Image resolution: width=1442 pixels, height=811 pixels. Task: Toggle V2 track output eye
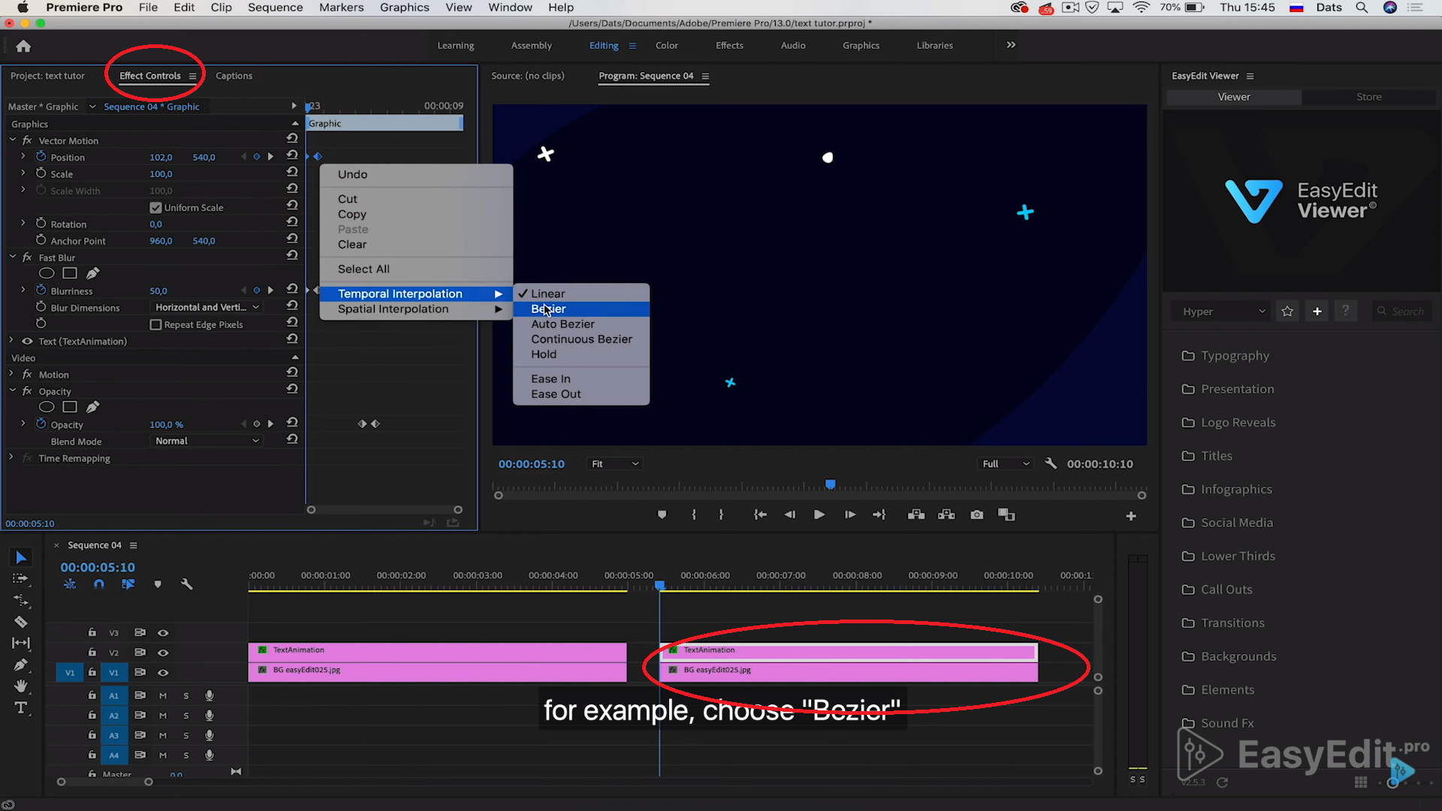163,653
